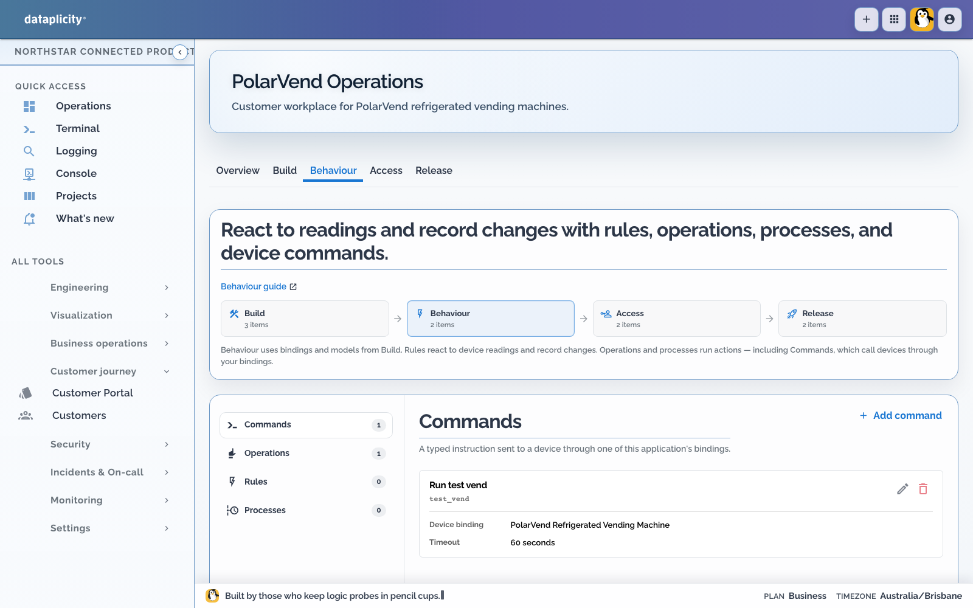
Task: Click the Commands list prompt icon
Action: pyautogui.click(x=232, y=426)
